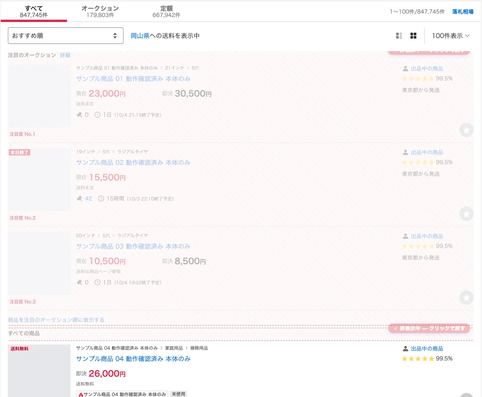Click seller person icon for サンプル商品 04
Screen dimensions: 482x397
point(405,349)
